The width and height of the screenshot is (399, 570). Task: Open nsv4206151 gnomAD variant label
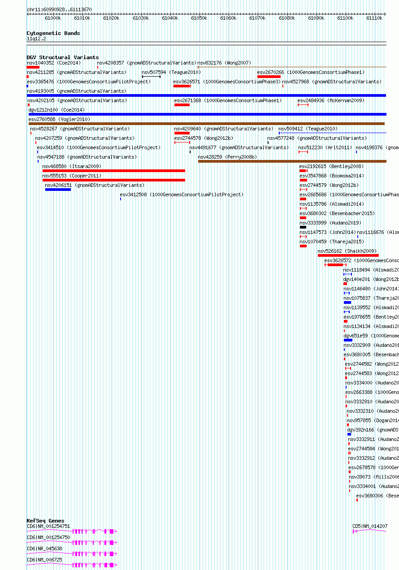(95, 185)
